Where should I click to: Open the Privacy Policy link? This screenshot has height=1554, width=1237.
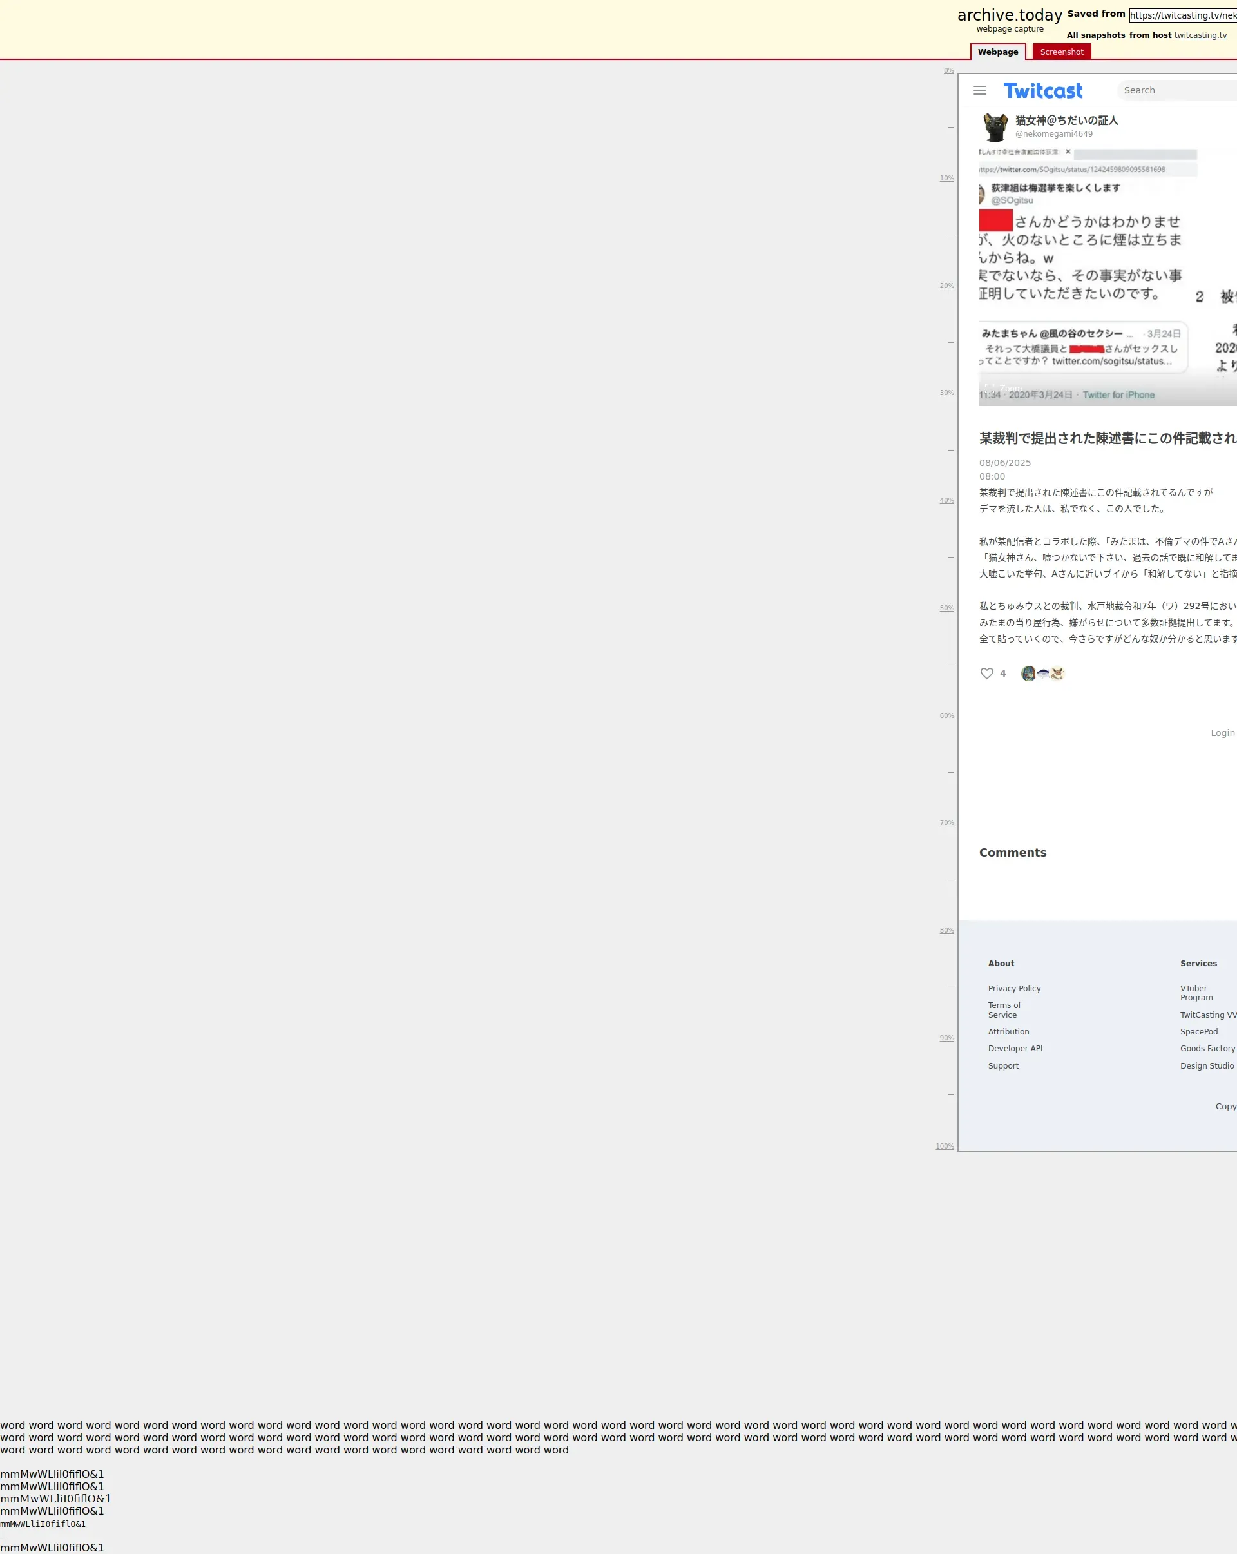pyautogui.click(x=1013, y=988)
